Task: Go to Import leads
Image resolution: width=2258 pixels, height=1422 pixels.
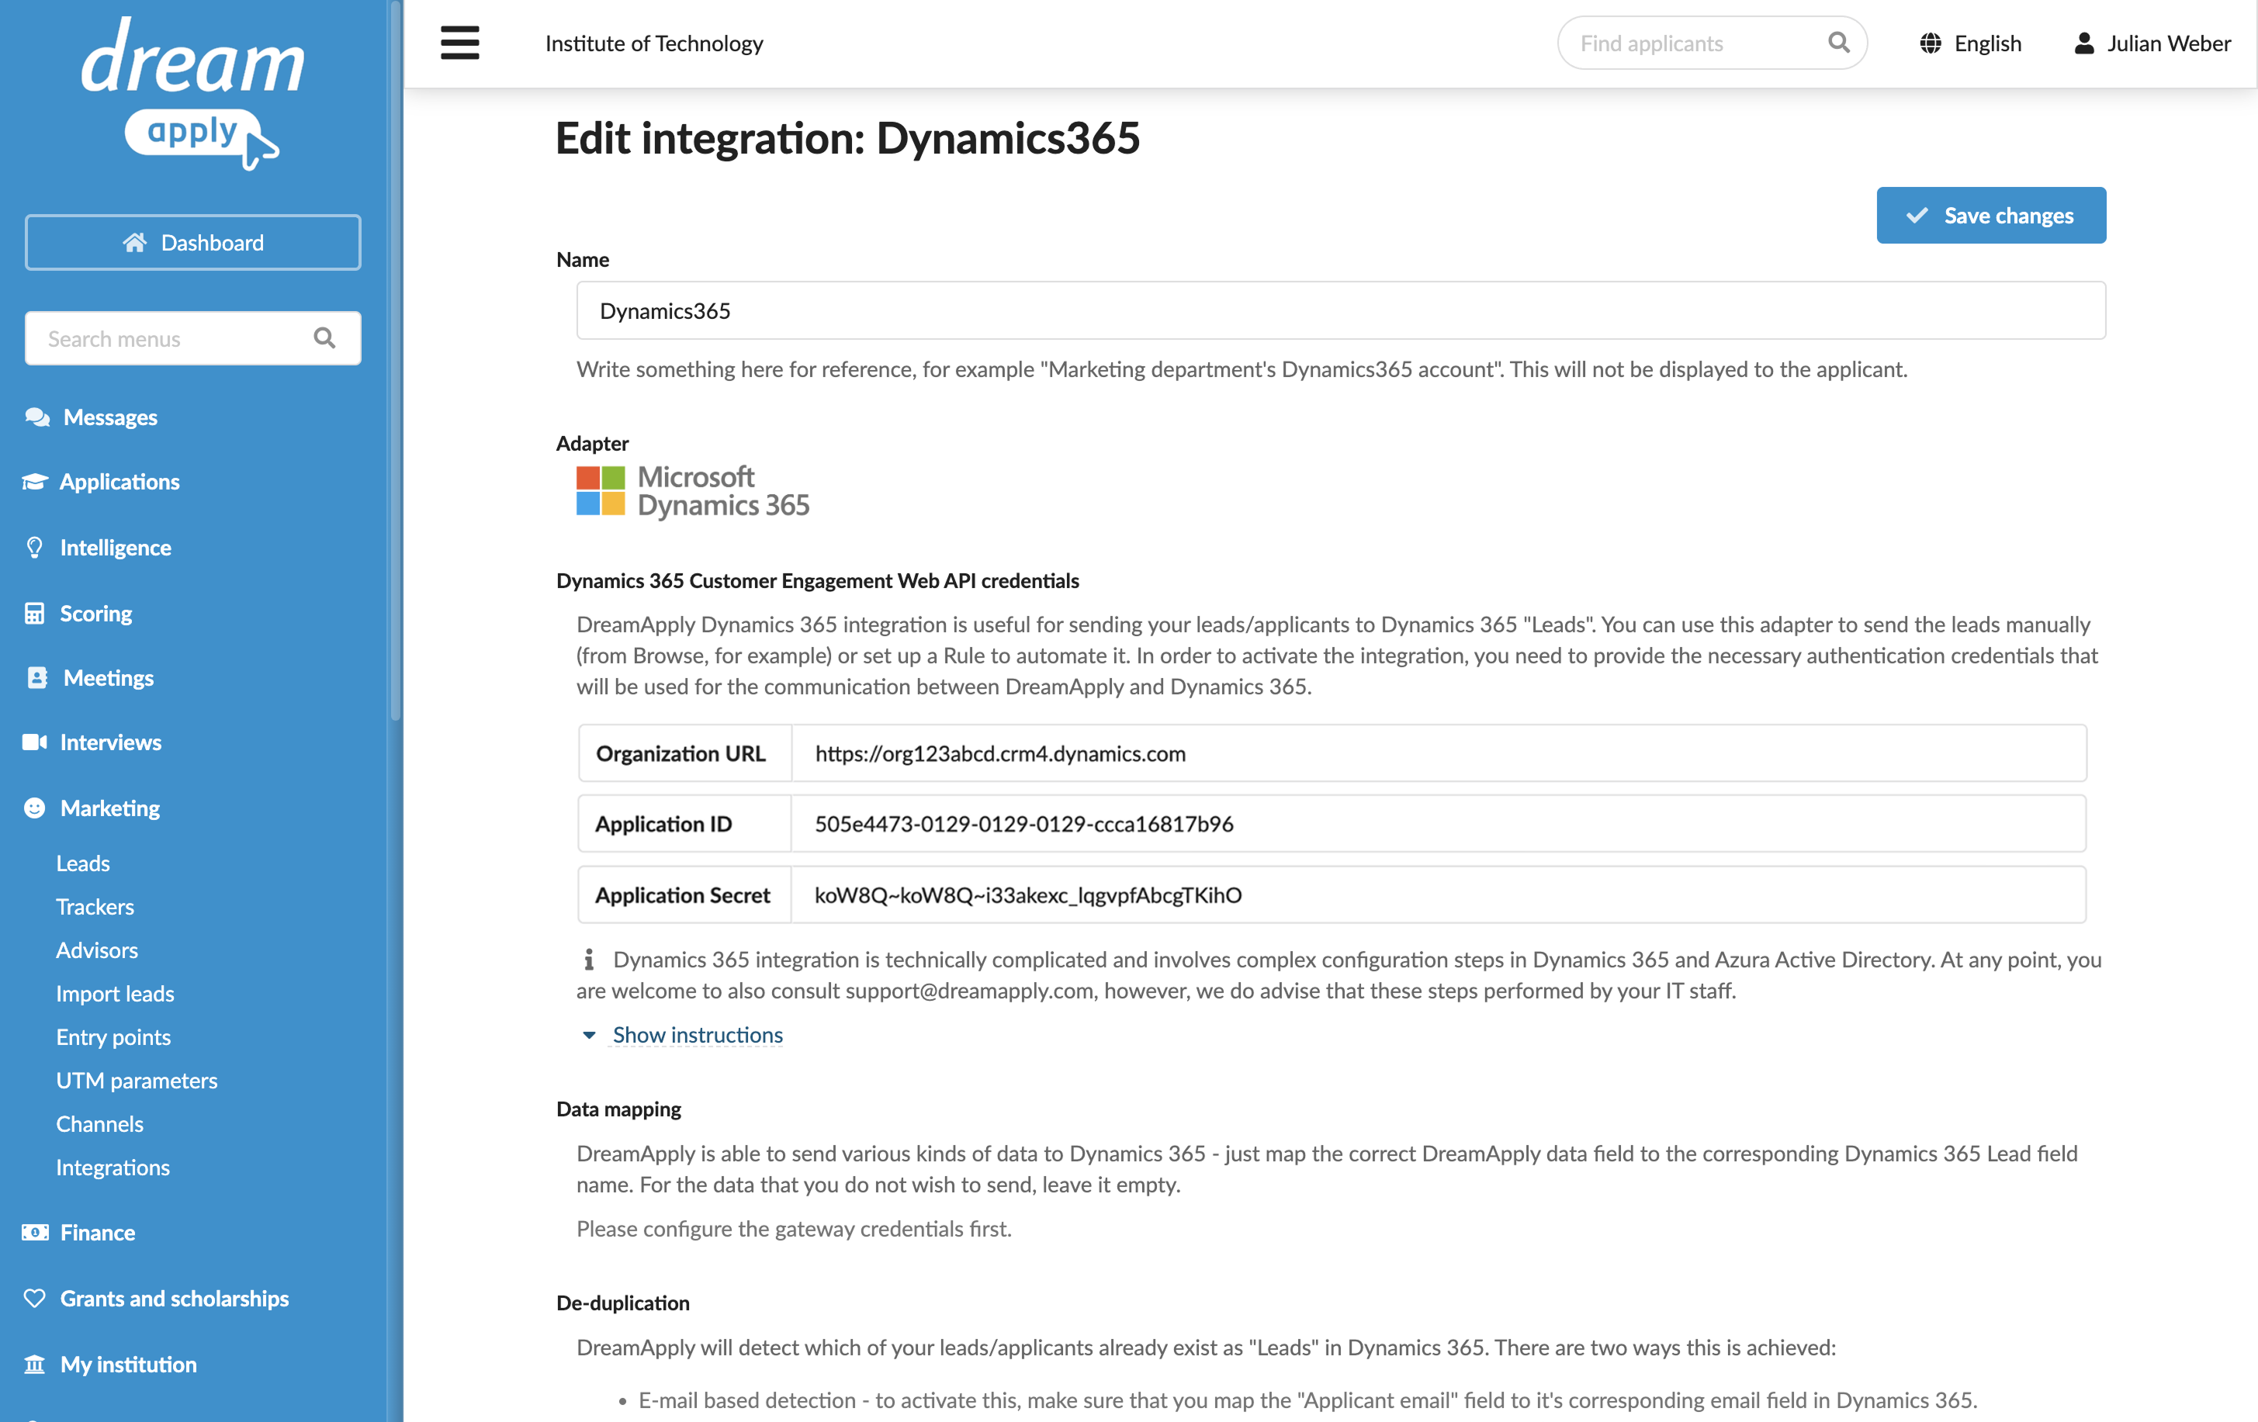Action: click(x=114, y=994)
